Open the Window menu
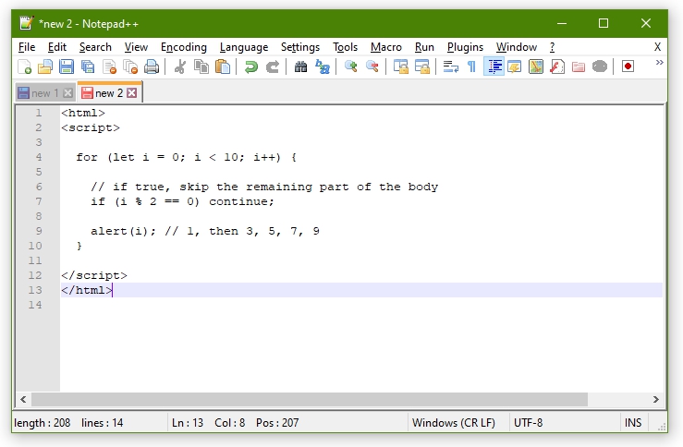The image size is (683, 447). pos(516,47)
